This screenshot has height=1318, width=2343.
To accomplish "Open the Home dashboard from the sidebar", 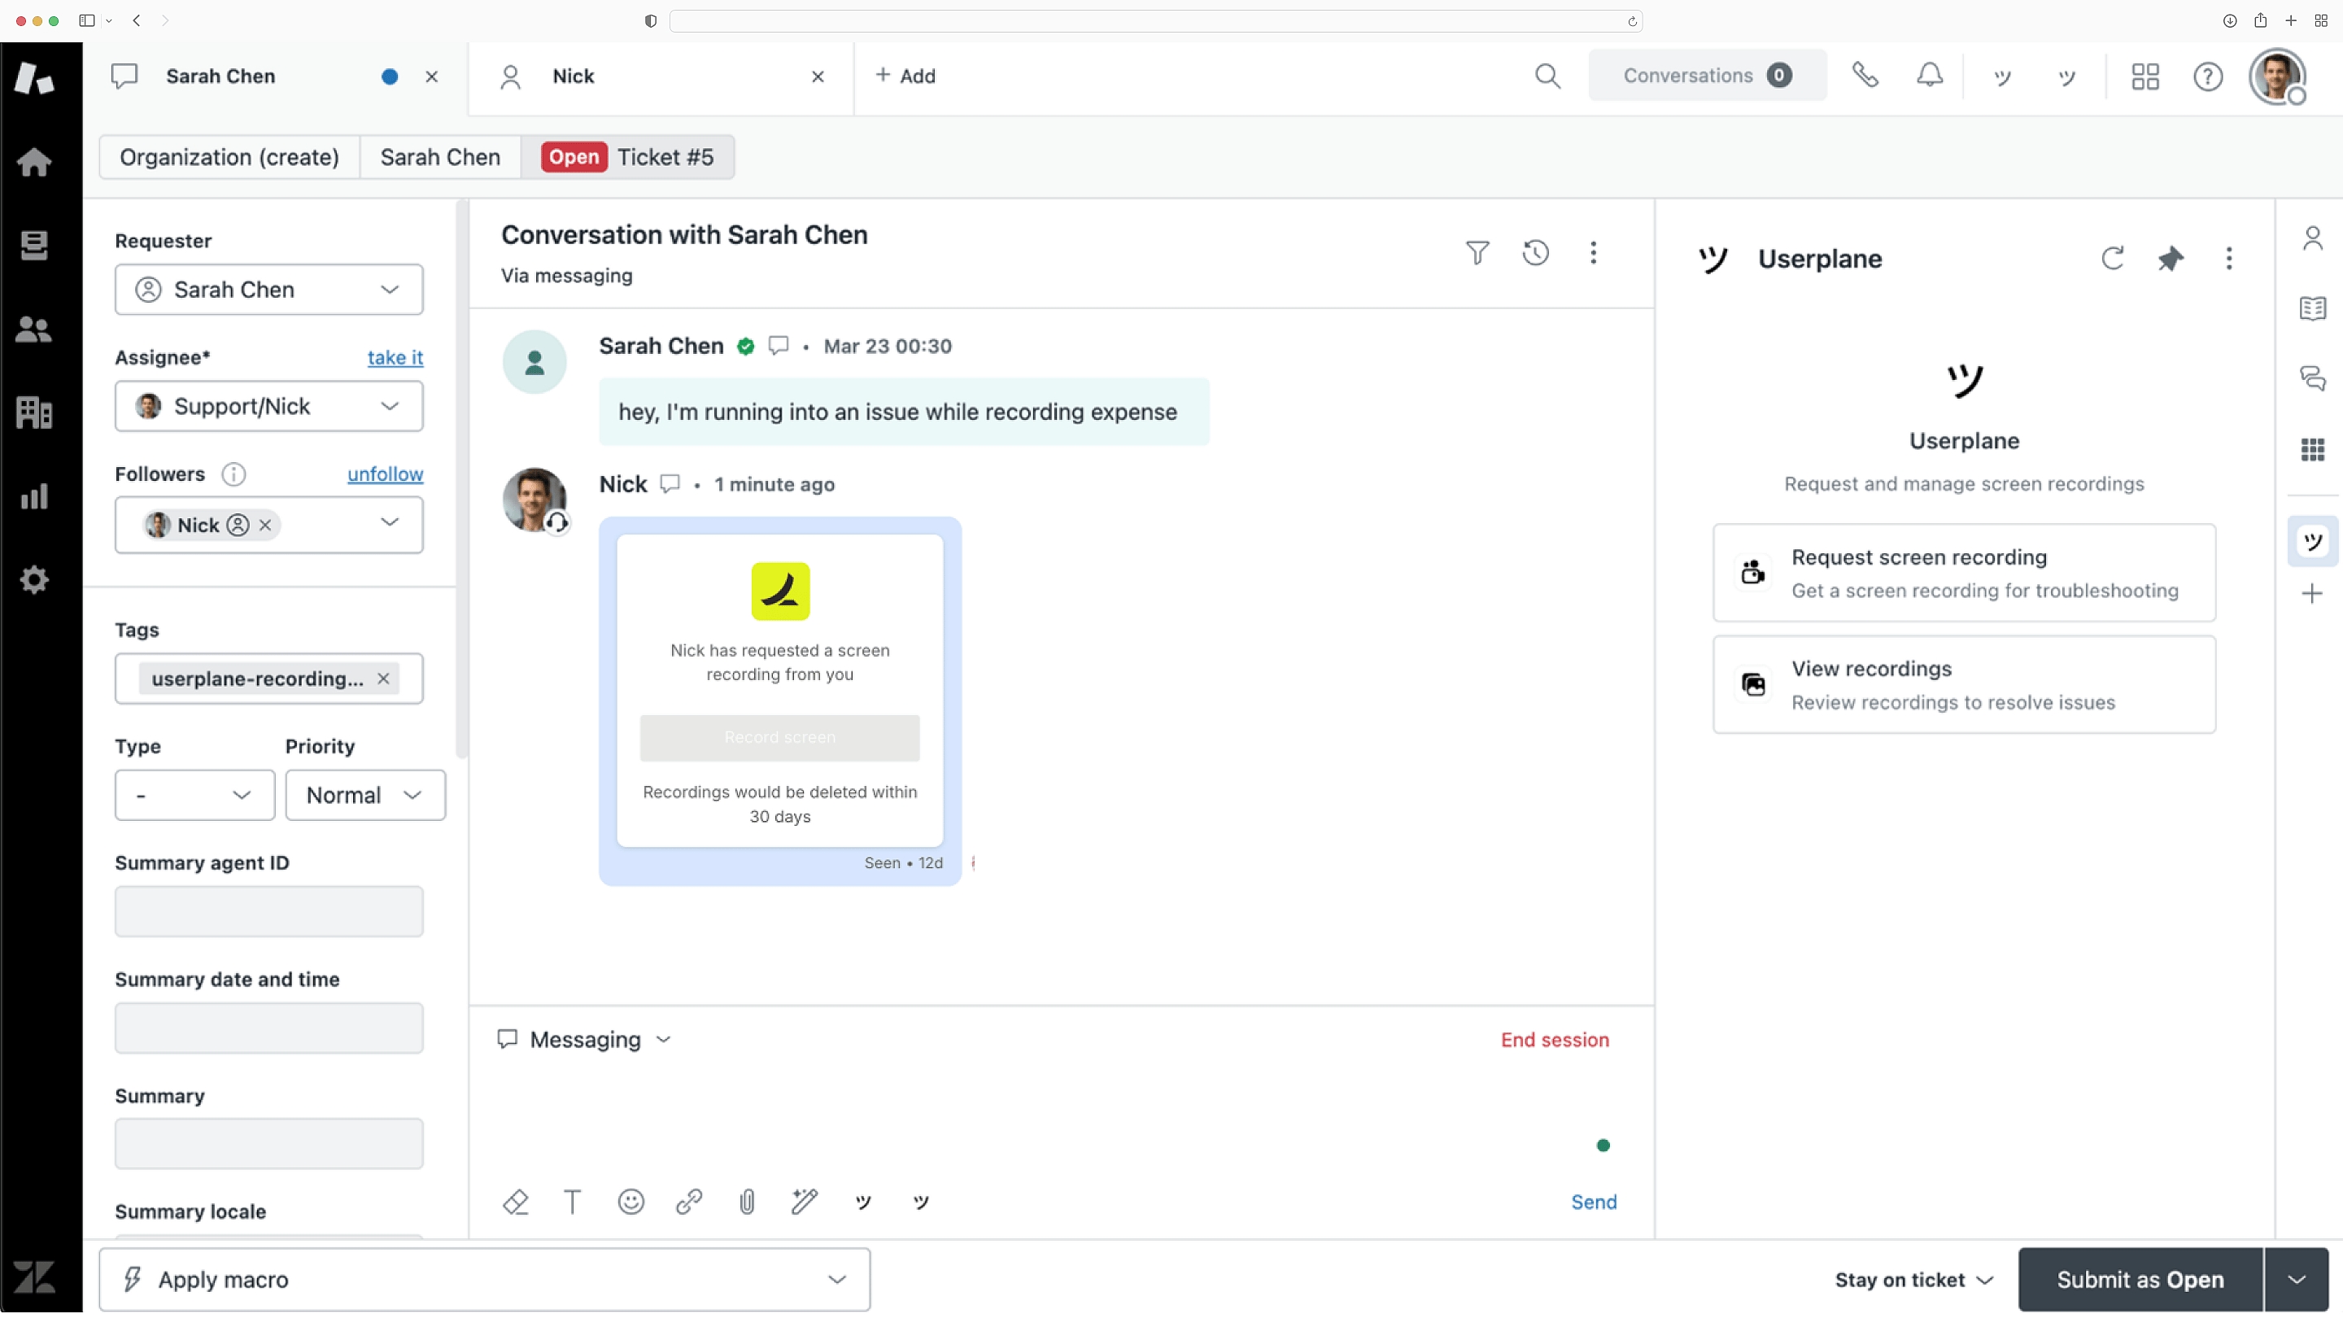I will click(34, 161).
